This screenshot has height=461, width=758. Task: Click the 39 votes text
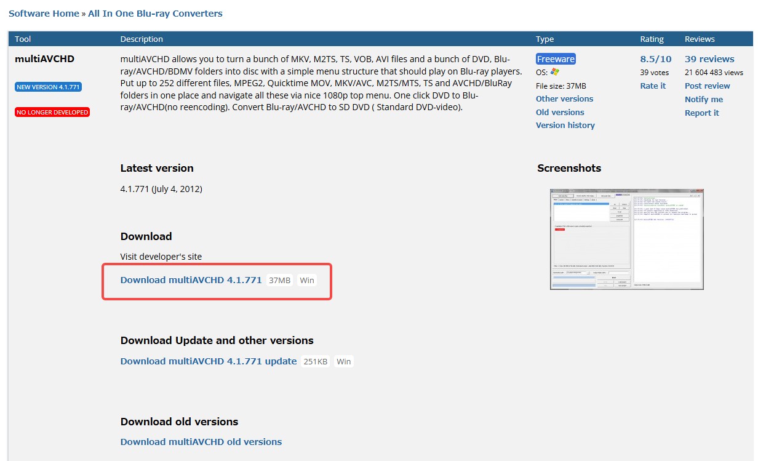click(x=655, y=73)
